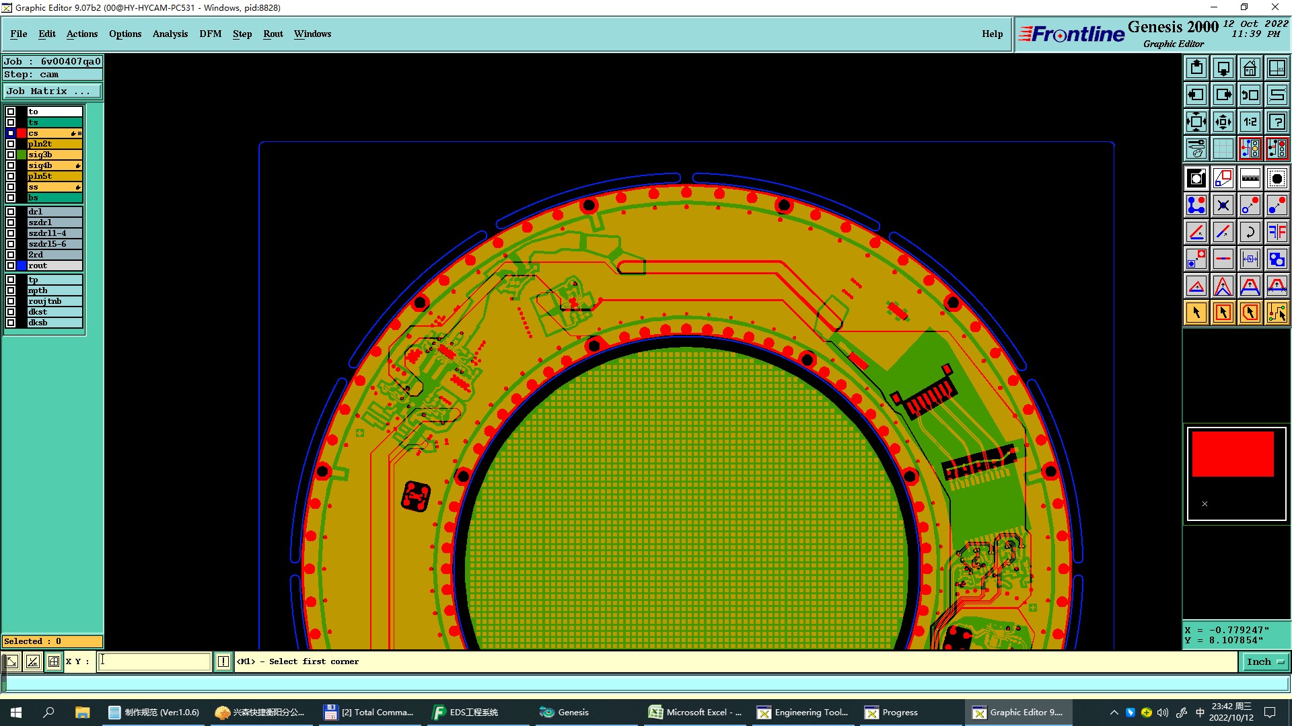Image resolution: width=1292 pixels, height=726 pixels.
Task: Click the rotate feature icon
Action: tap(1250, 232)
